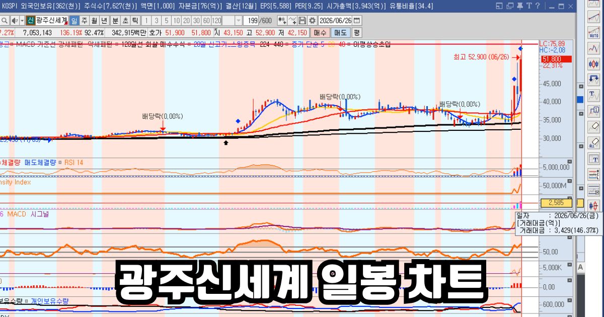
Task: Open the custom interval dropdown arrow
Action: pos(238,20)
